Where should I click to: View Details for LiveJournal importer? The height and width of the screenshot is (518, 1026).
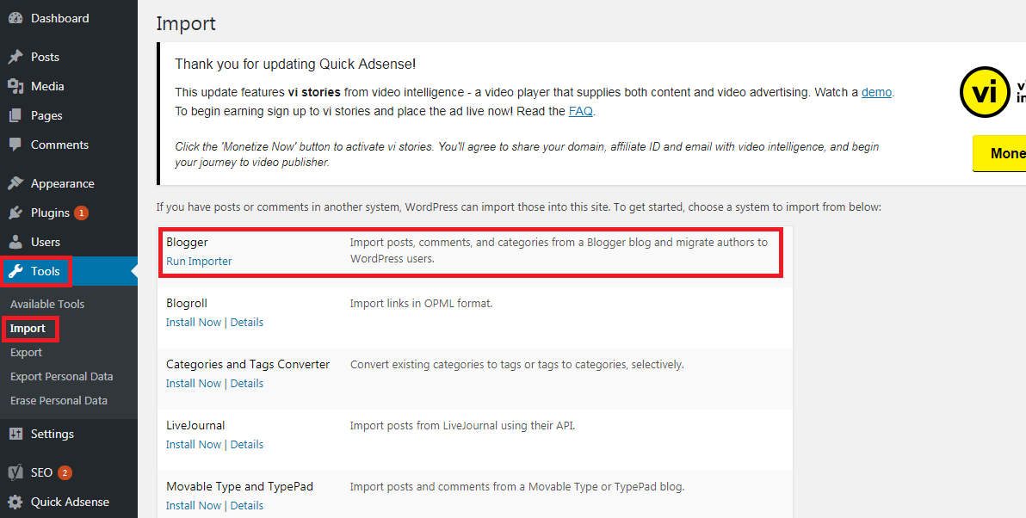[247, 445]
